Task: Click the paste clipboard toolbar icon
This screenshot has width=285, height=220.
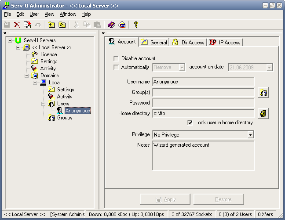Action: [97, 25]
